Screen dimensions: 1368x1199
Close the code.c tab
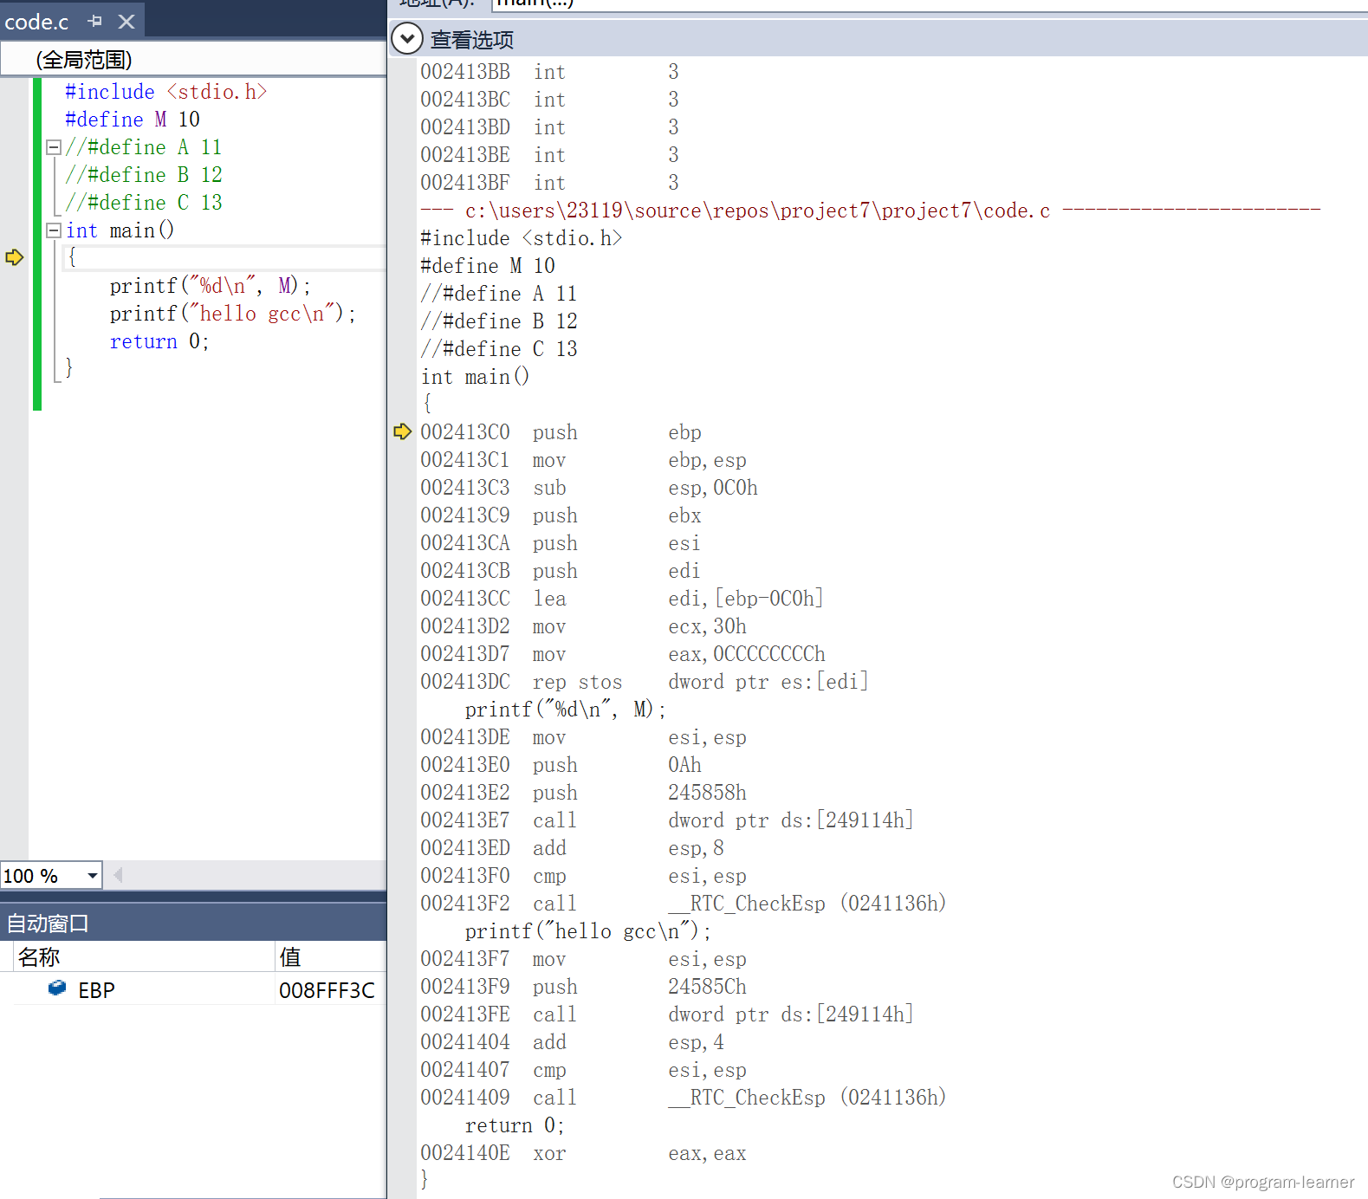tap(126, 21)
